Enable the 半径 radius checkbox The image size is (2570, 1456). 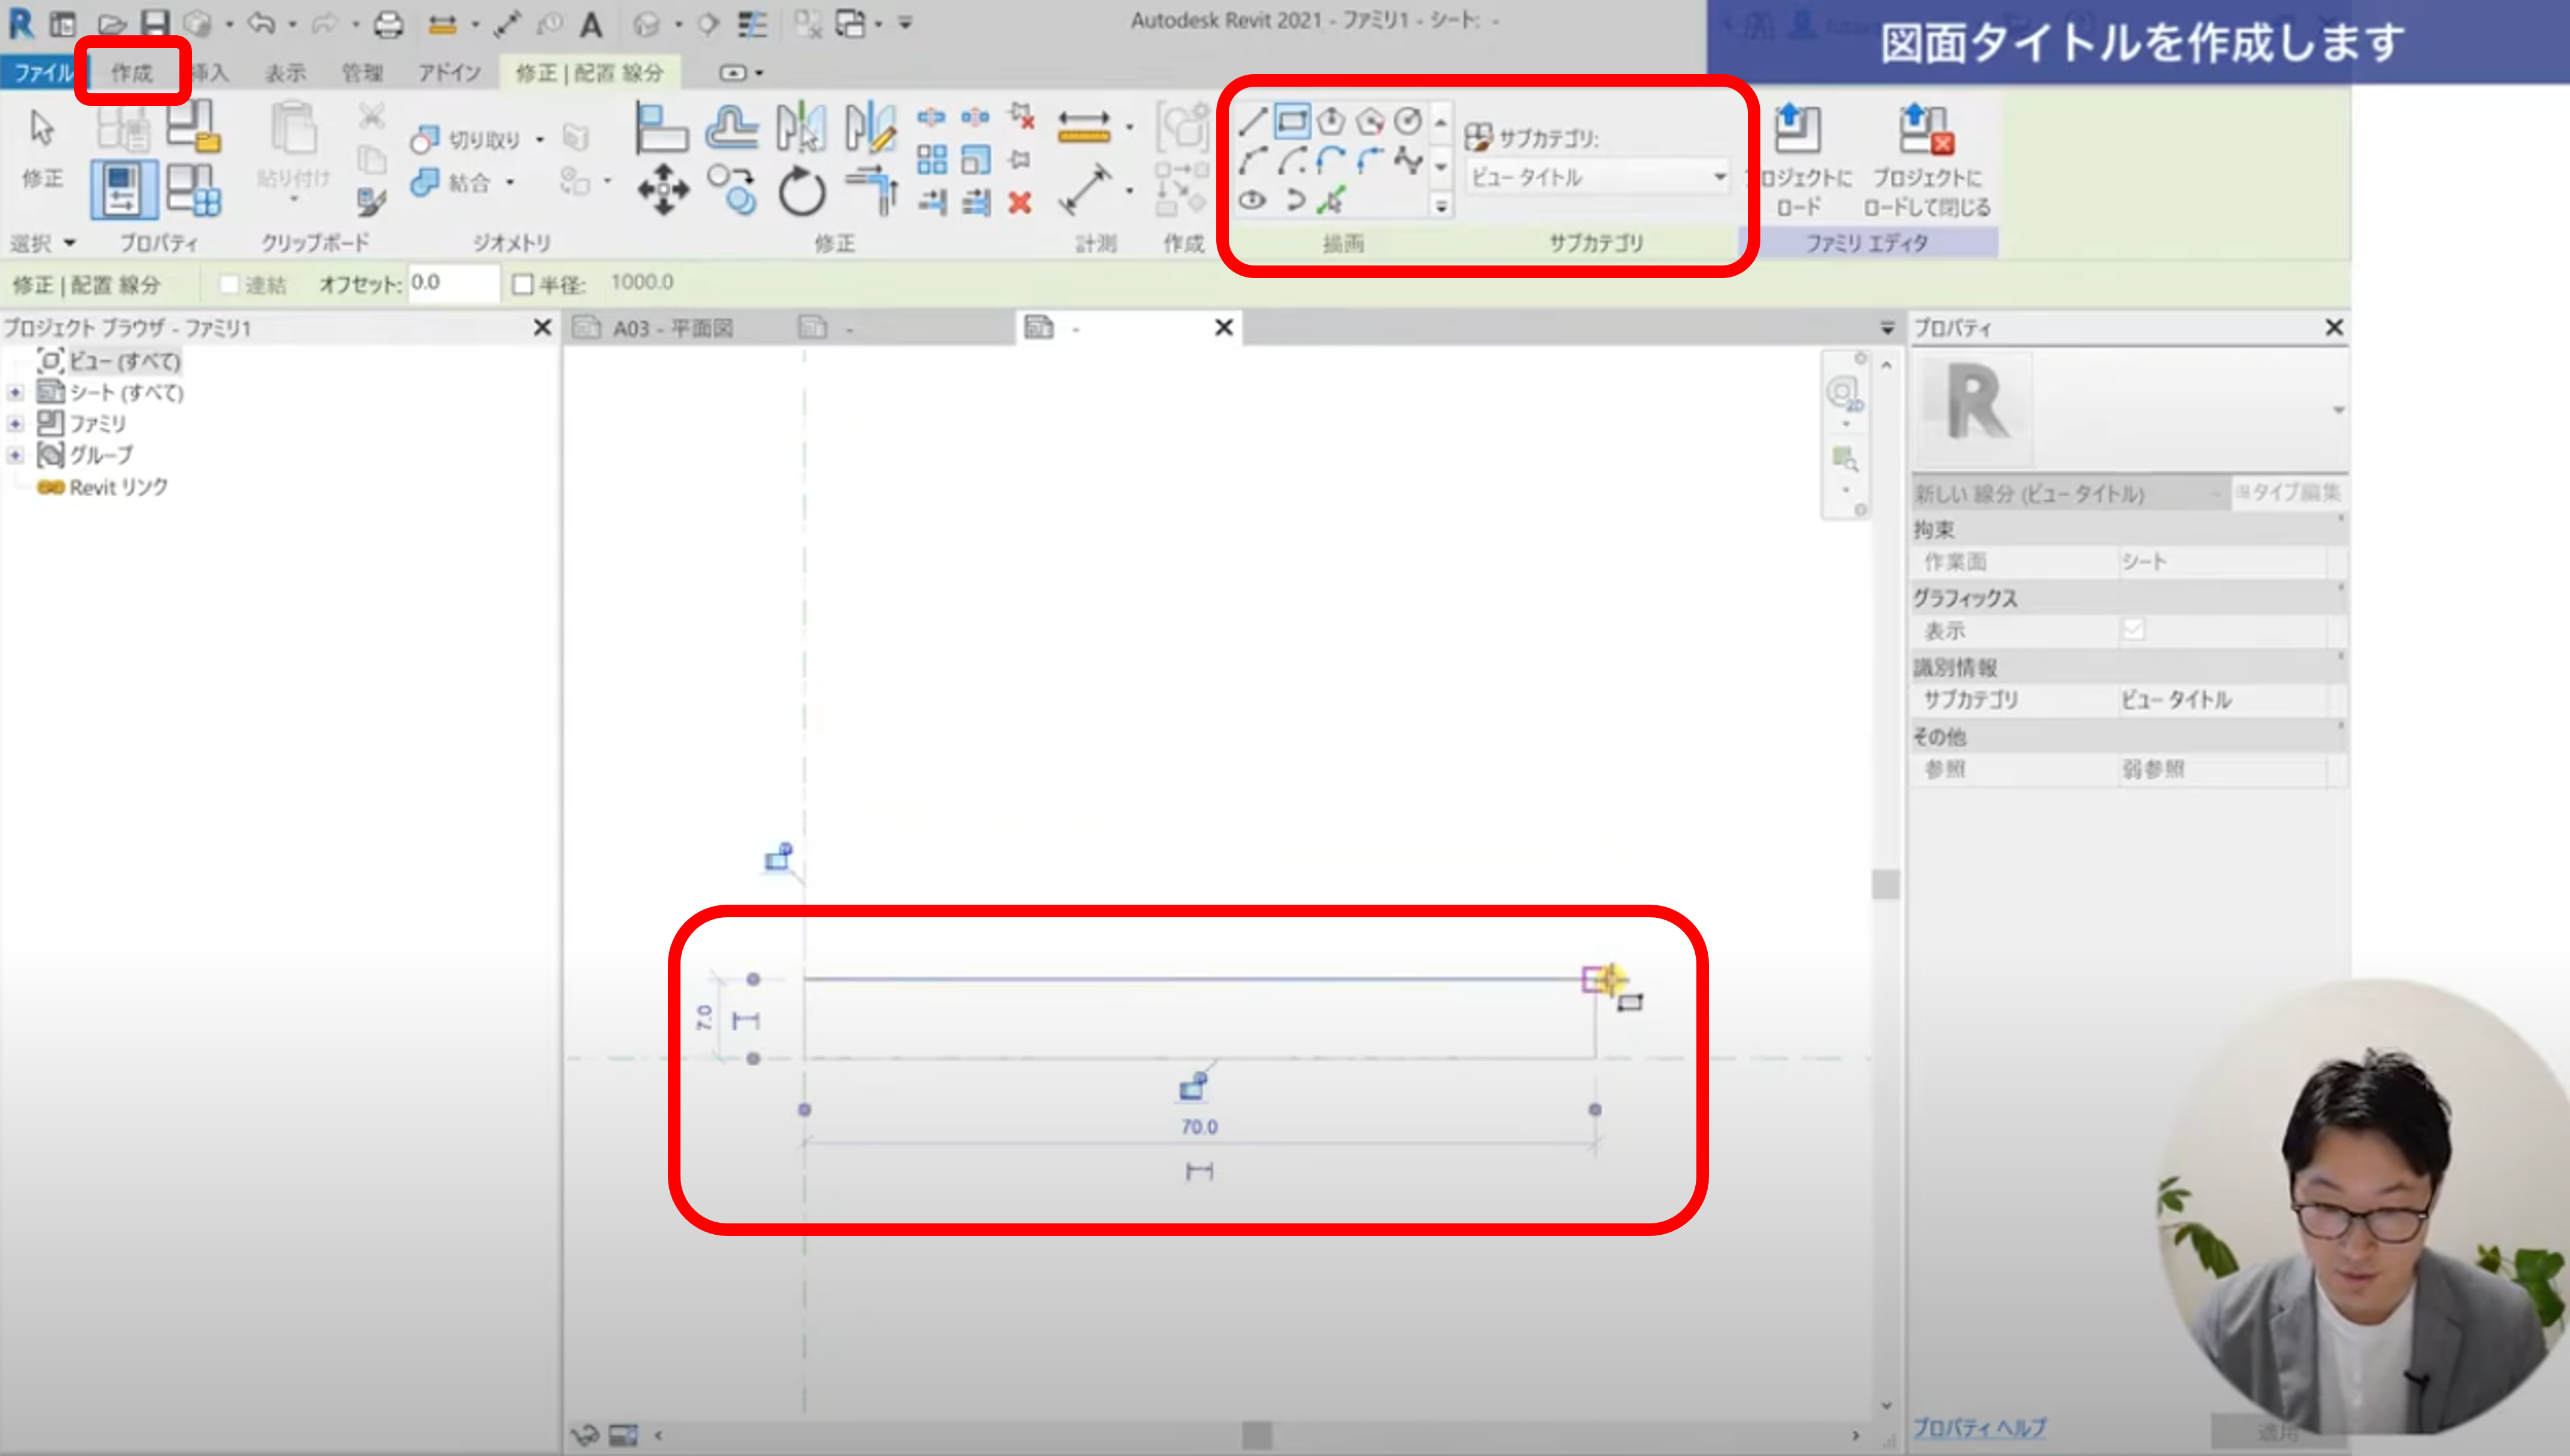(x=522, y=284)
